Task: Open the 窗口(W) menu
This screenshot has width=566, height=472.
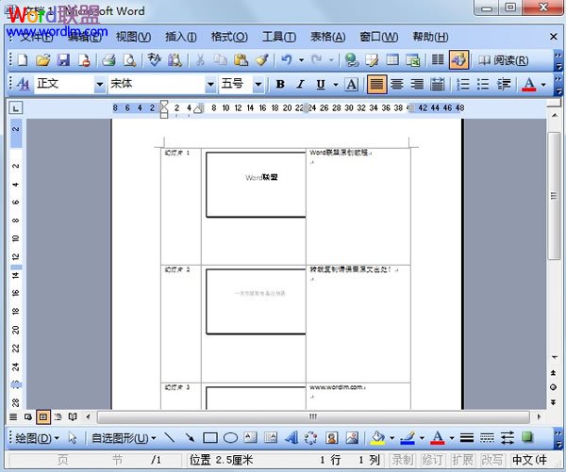Action: (378, 37)
